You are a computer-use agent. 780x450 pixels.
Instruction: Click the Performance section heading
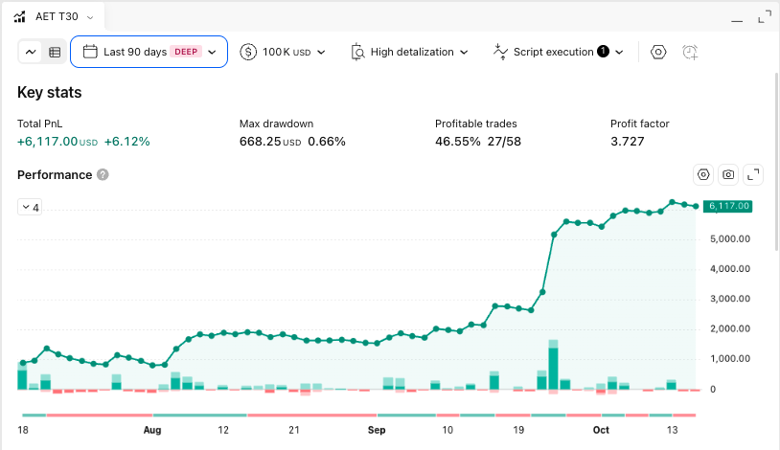click(x=55, y=175)
